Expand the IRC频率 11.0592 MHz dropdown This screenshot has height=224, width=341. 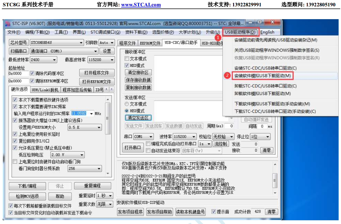click(92, 114)
